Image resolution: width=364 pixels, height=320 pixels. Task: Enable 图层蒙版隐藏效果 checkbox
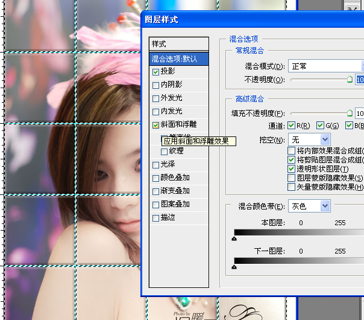pos(291,178)
